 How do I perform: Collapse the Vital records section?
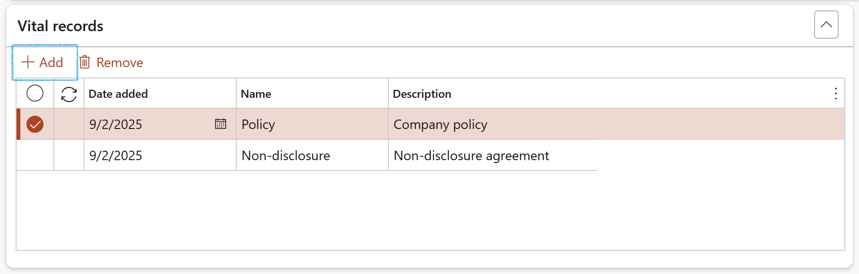click(x=826, y=25)
